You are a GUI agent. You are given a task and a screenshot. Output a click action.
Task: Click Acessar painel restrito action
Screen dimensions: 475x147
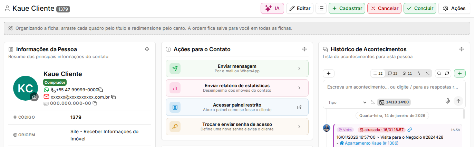click(x=237, y=107)
